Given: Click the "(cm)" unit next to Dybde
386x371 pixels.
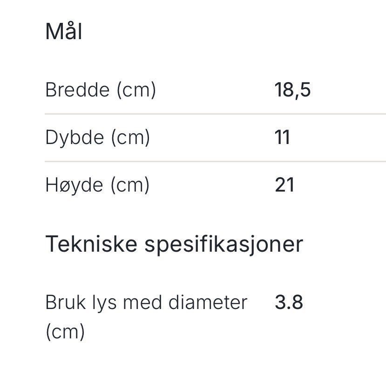Looking at the screenshot, I should tap(130, 137).
